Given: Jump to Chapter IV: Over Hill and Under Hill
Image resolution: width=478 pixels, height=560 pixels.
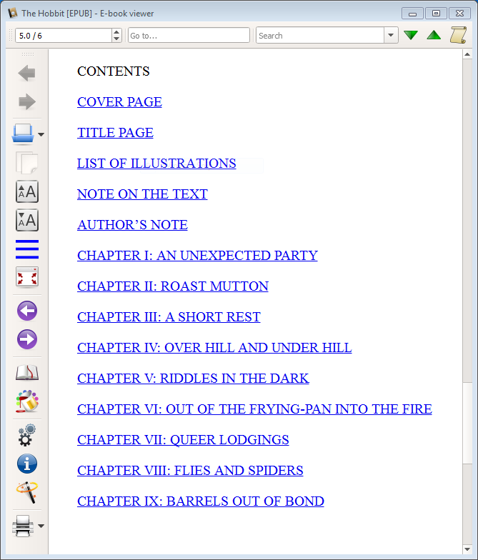Looking at the screenshot, I should pos(214,348).
